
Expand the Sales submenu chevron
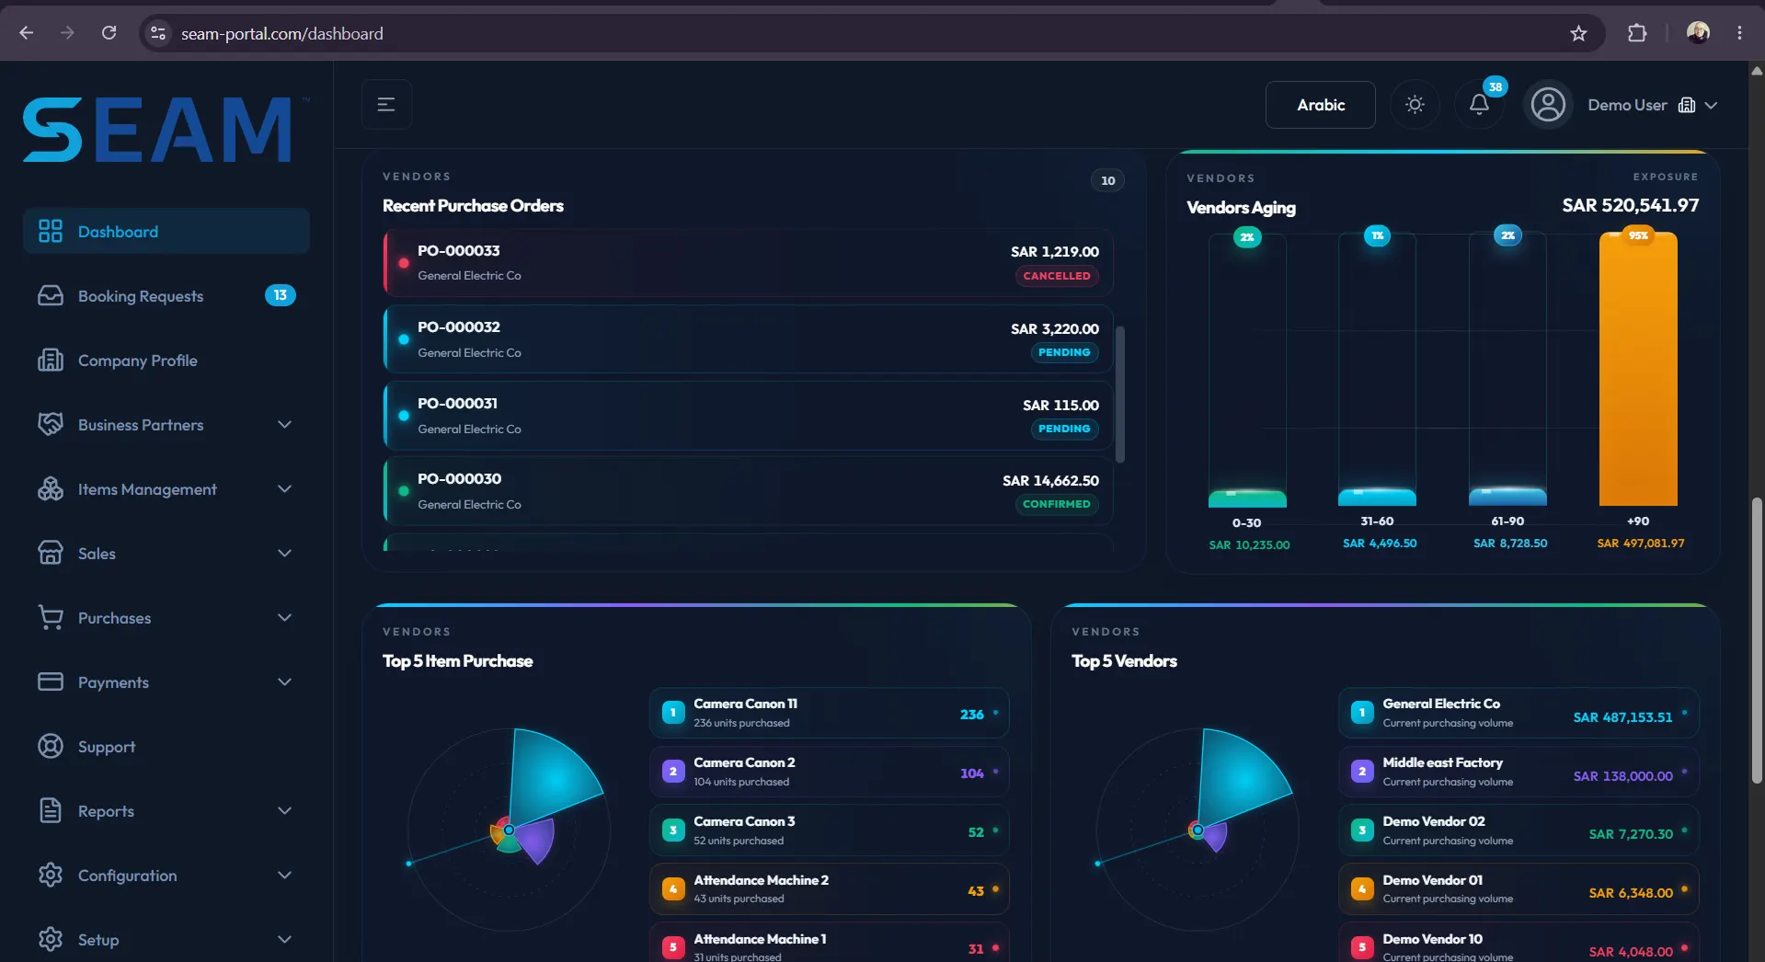click(x=284, y=553)
